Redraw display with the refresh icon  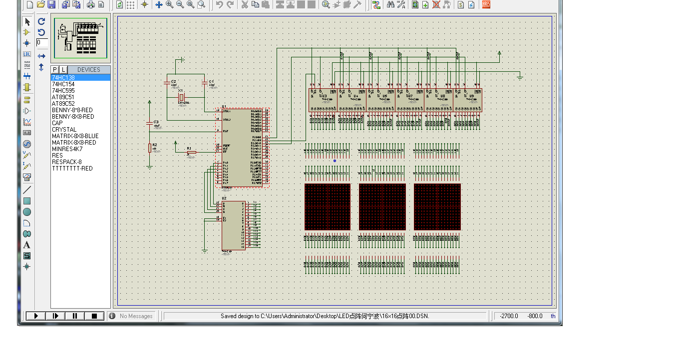(x=120, y=4)
